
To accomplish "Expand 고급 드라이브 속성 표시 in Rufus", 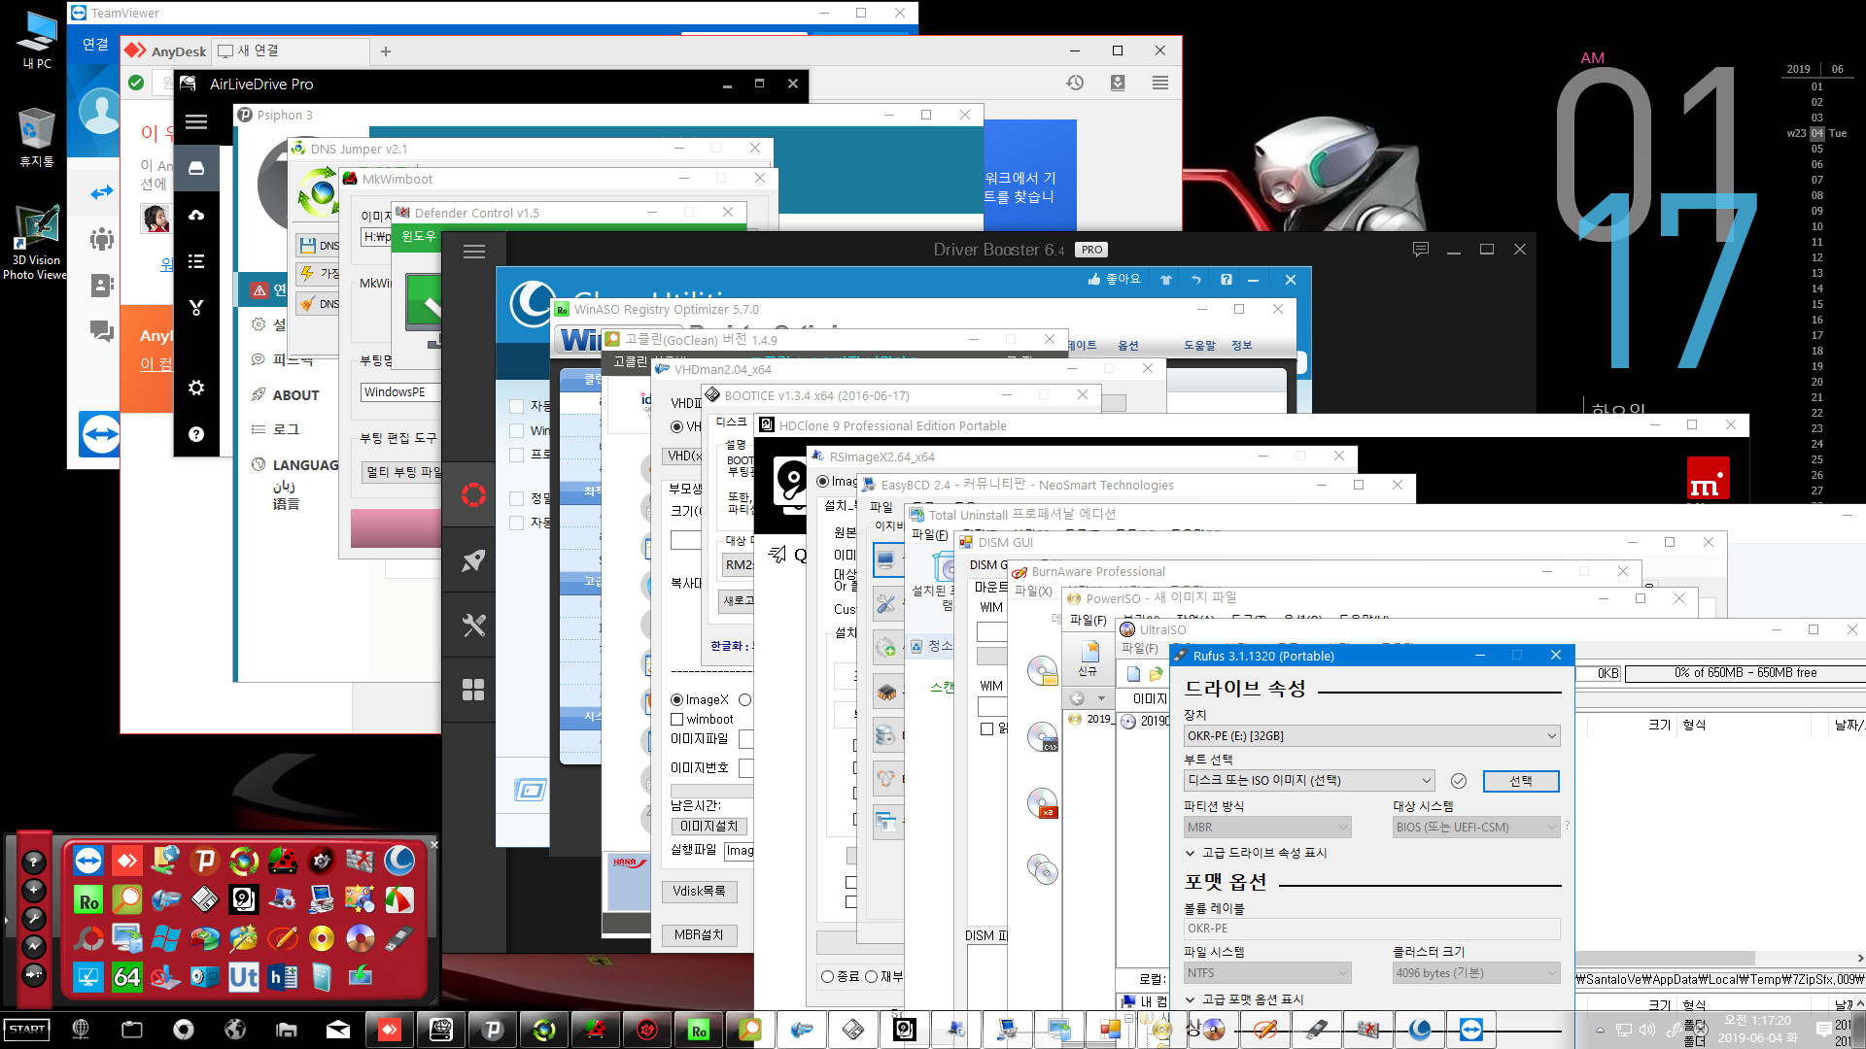I will pos(1255,853).
